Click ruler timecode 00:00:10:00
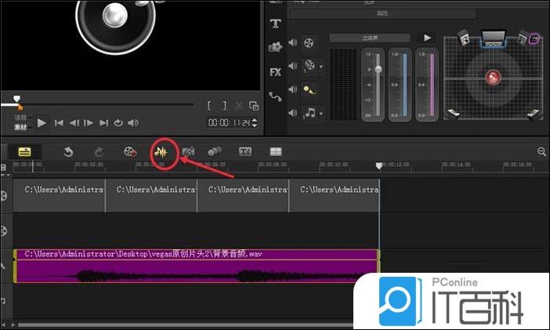The image size is (550, 330). [334, 165]
